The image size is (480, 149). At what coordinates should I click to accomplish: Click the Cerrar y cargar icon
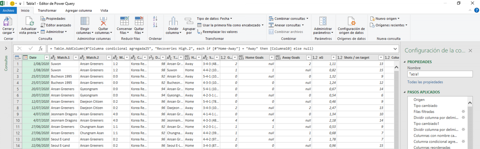point(8,21)
